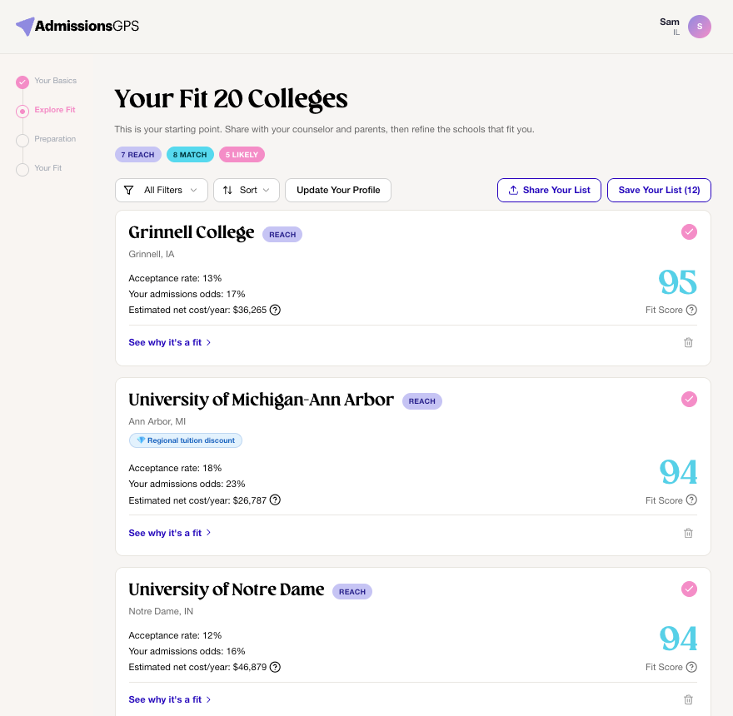Click the Save Your List (12) button
Viewport: 733px width, 716px height.
(659, 190)
